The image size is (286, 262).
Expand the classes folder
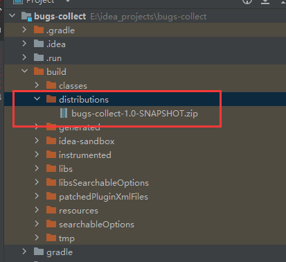coord(37,85)
